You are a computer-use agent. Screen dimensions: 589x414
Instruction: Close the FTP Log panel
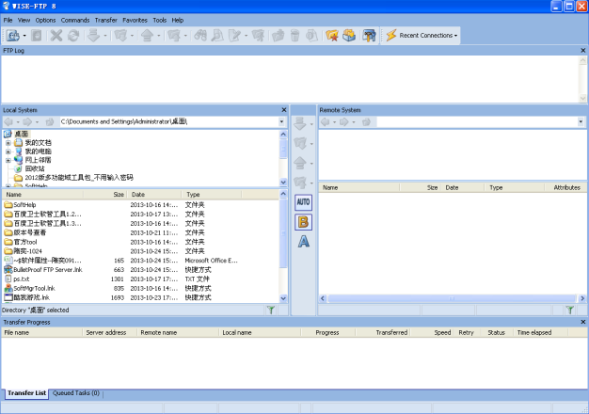(582, 49)
